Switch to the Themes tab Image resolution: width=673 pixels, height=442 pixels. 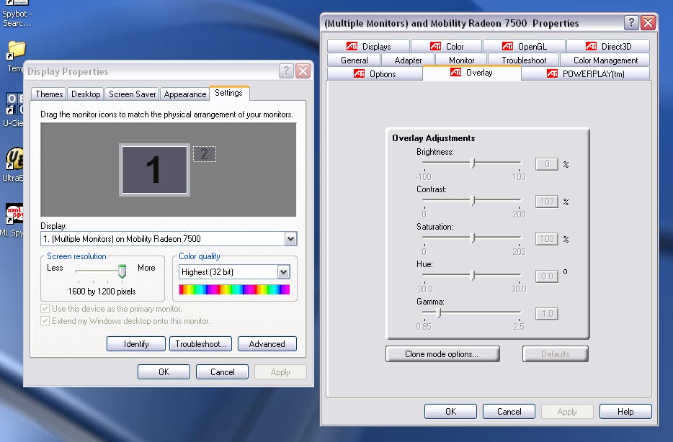(49, 94)
